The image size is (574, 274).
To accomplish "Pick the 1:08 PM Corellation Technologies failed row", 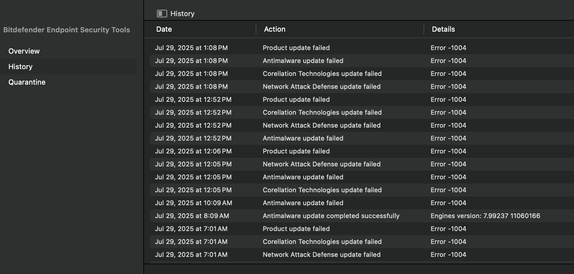I will [x=322, y=74].
